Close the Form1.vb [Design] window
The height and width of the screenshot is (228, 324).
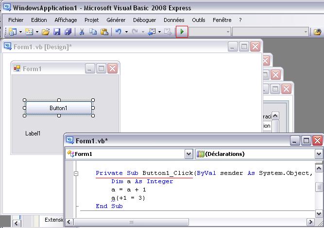tap(255, 47)
